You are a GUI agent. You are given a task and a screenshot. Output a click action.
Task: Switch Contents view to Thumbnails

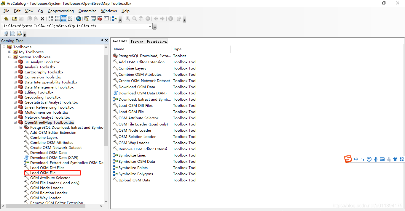click(70, 19)
